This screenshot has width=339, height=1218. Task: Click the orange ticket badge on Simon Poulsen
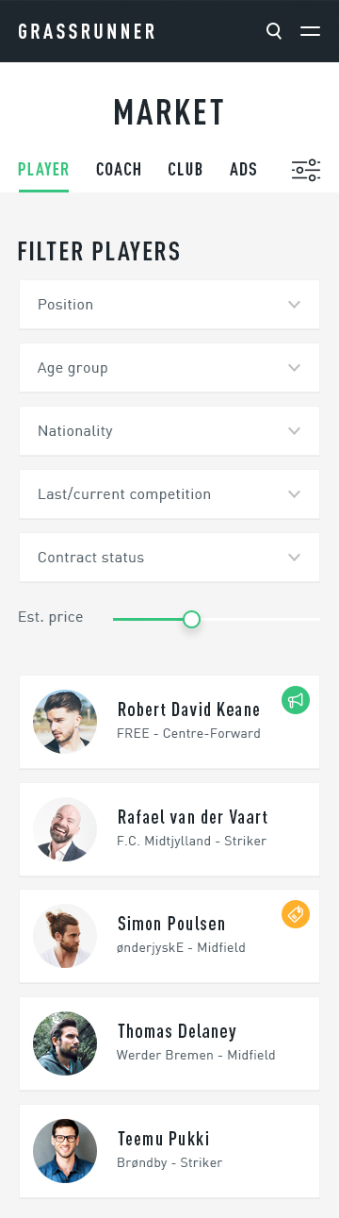pos(296,913)
